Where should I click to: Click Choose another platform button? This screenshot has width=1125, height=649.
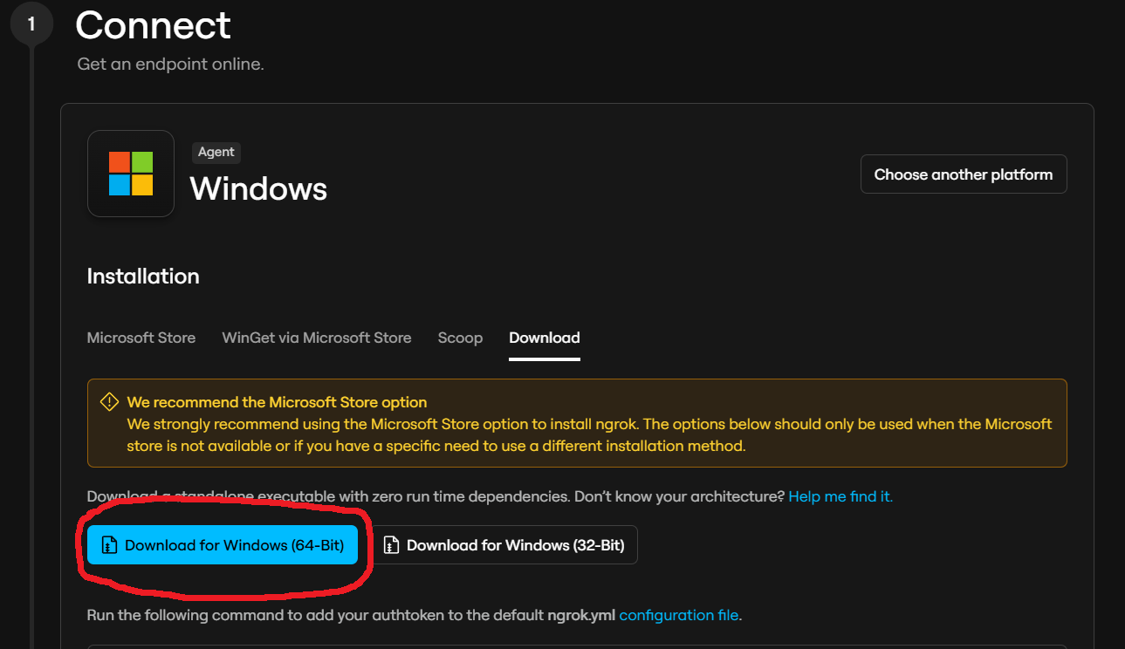pos(964,174)
